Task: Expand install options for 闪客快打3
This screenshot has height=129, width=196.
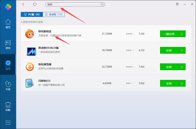Action: (x=182, y=83)
